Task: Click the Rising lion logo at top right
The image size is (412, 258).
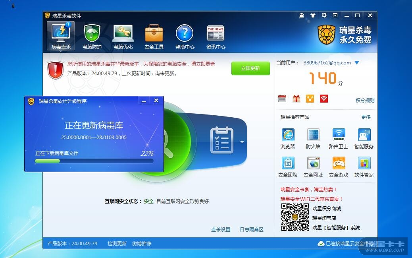Action: (x=326, y=35)
